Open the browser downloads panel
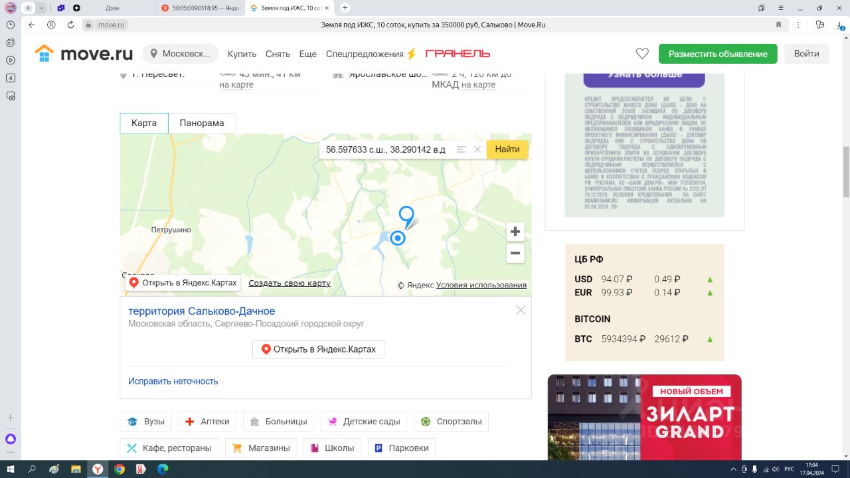850x478 pixels. click(x=840, y=25)
